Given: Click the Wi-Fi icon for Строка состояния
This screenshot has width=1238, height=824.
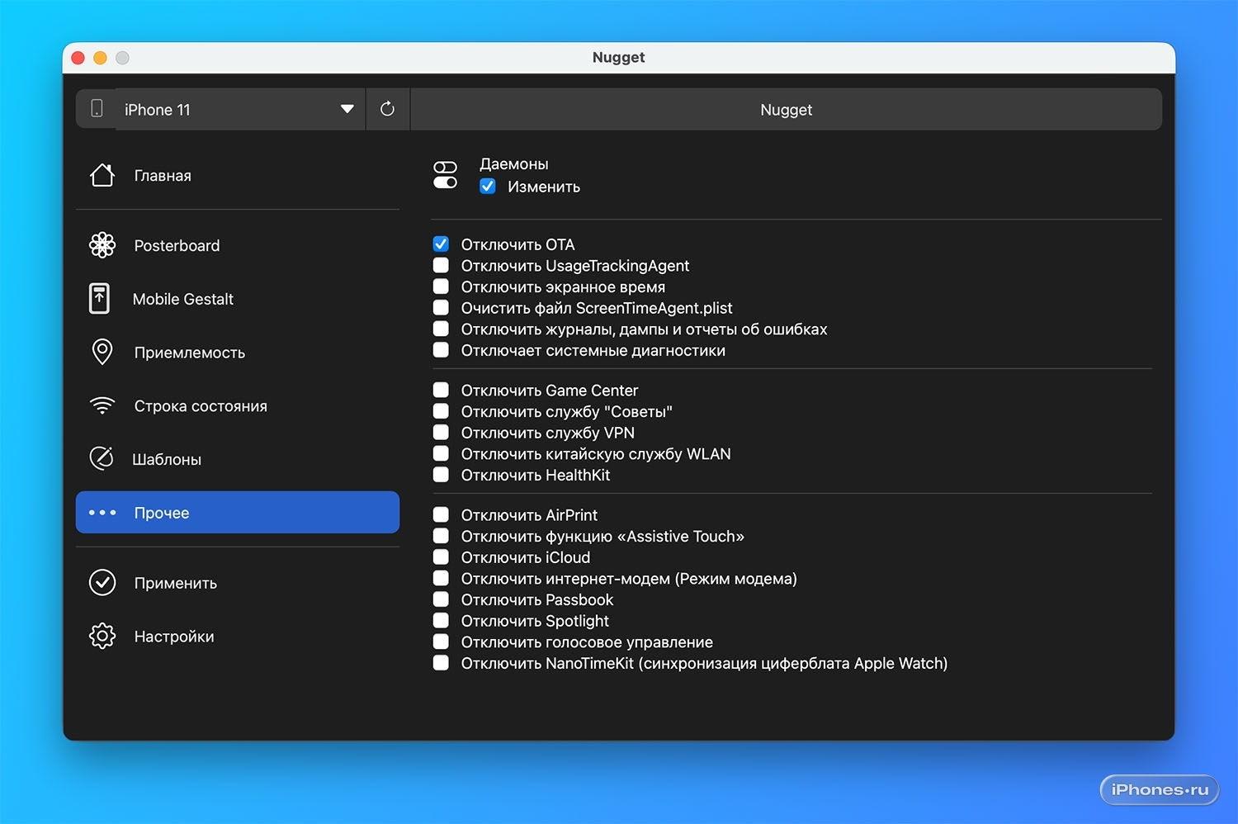Looking at the screenshot, I should pos(102,406).
